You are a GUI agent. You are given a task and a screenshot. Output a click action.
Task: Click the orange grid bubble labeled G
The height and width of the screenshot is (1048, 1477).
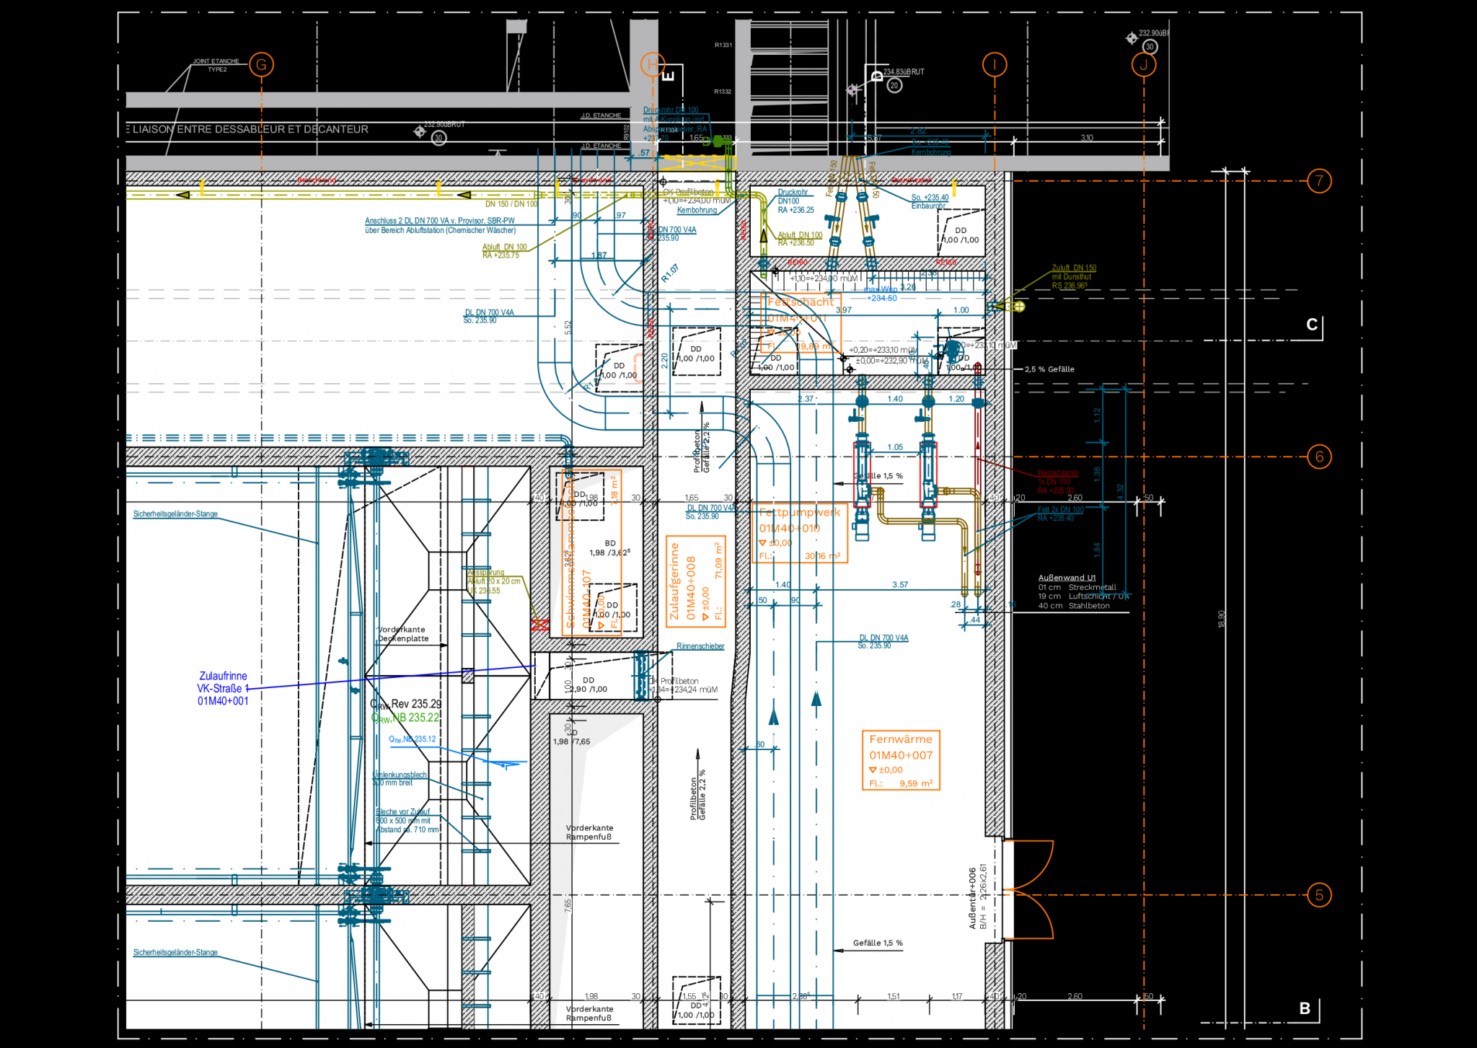[x=261, y=65]
